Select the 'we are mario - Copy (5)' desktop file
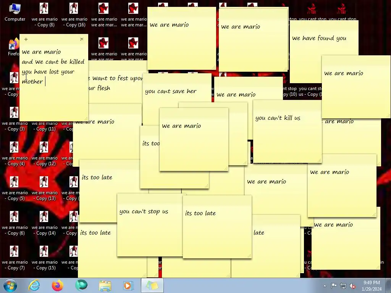Screen dimensions: 391x293 click(15, 188)
